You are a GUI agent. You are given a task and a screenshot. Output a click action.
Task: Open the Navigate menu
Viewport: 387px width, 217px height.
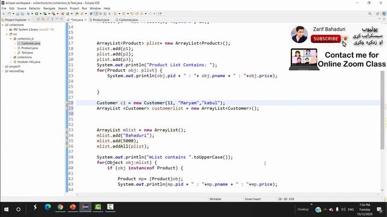click(x=49, y=8)
